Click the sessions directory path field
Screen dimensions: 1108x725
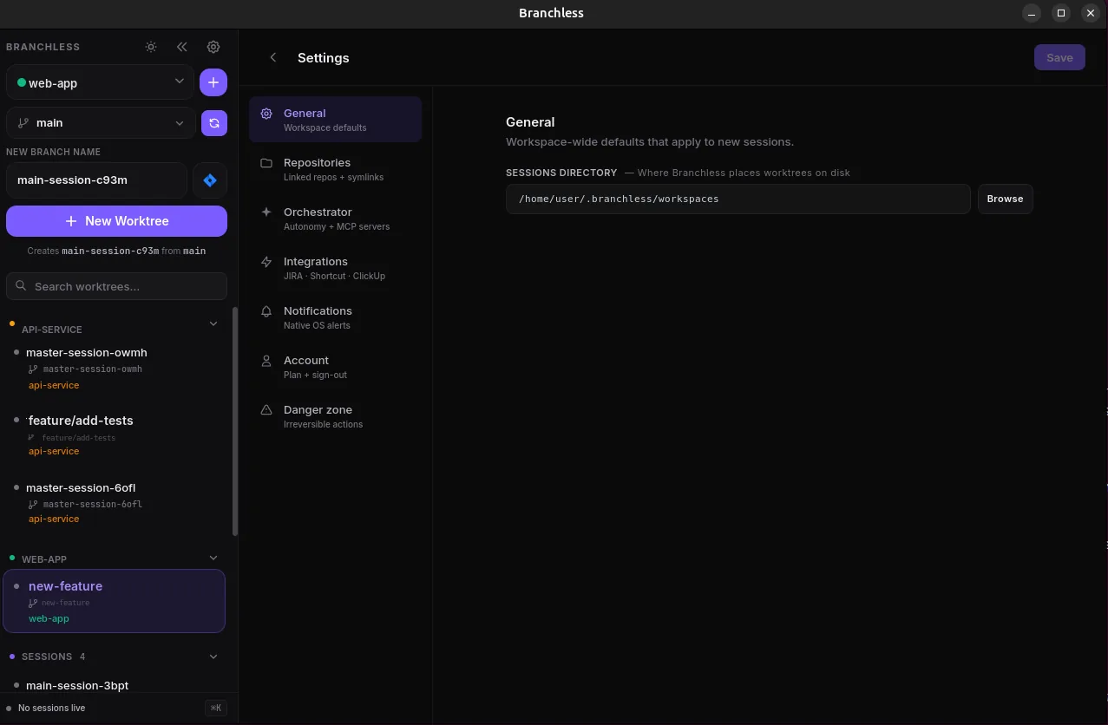point(738,199)
